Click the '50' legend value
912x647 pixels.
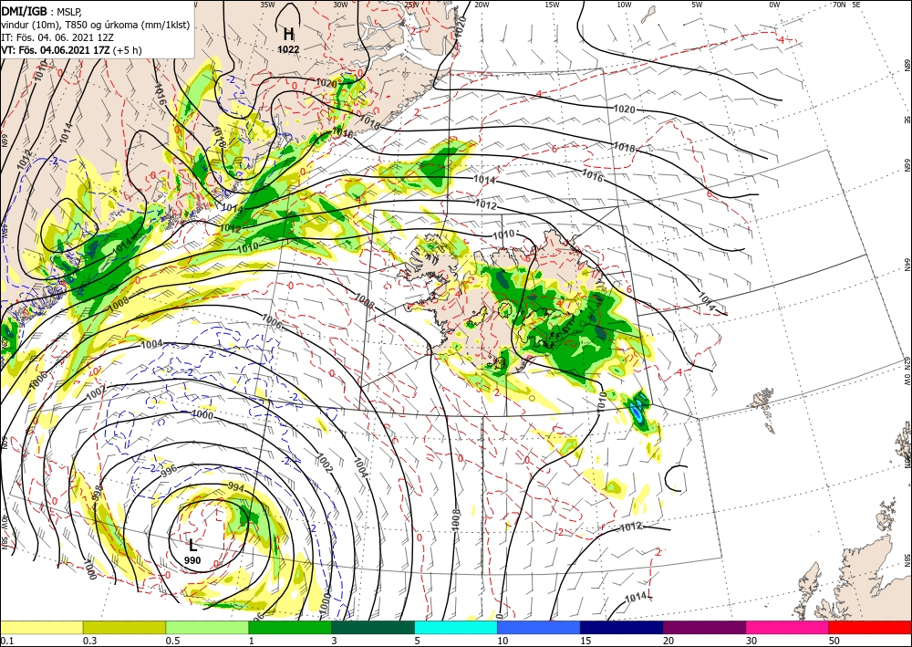point(833,641)
